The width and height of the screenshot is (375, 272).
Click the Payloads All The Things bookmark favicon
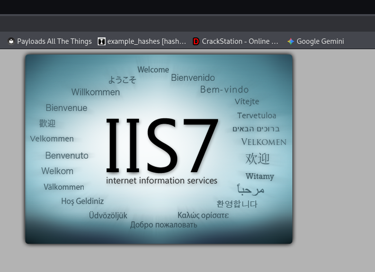click(x=11, y=41)
